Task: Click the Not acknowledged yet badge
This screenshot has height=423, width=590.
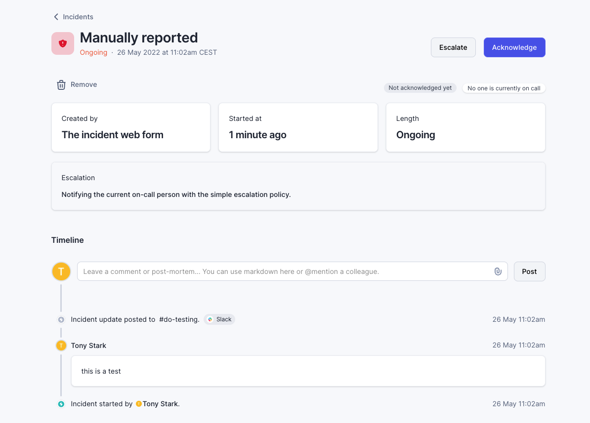Action: 420,88
